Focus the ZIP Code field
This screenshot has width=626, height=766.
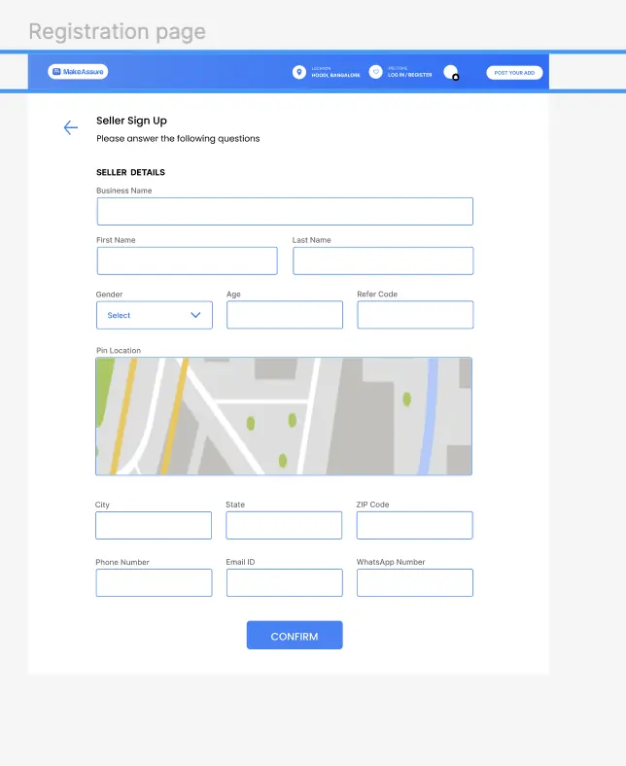[415, 525]
